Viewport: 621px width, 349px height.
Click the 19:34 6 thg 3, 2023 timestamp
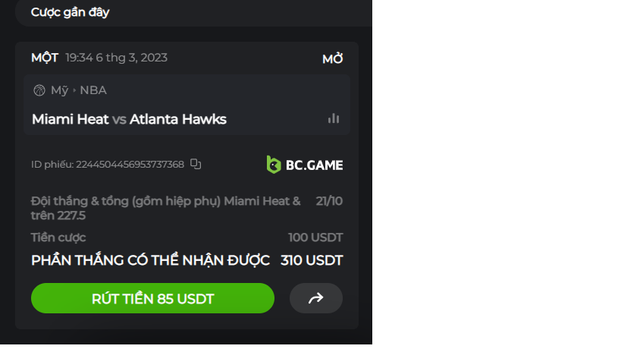(116, 58)
